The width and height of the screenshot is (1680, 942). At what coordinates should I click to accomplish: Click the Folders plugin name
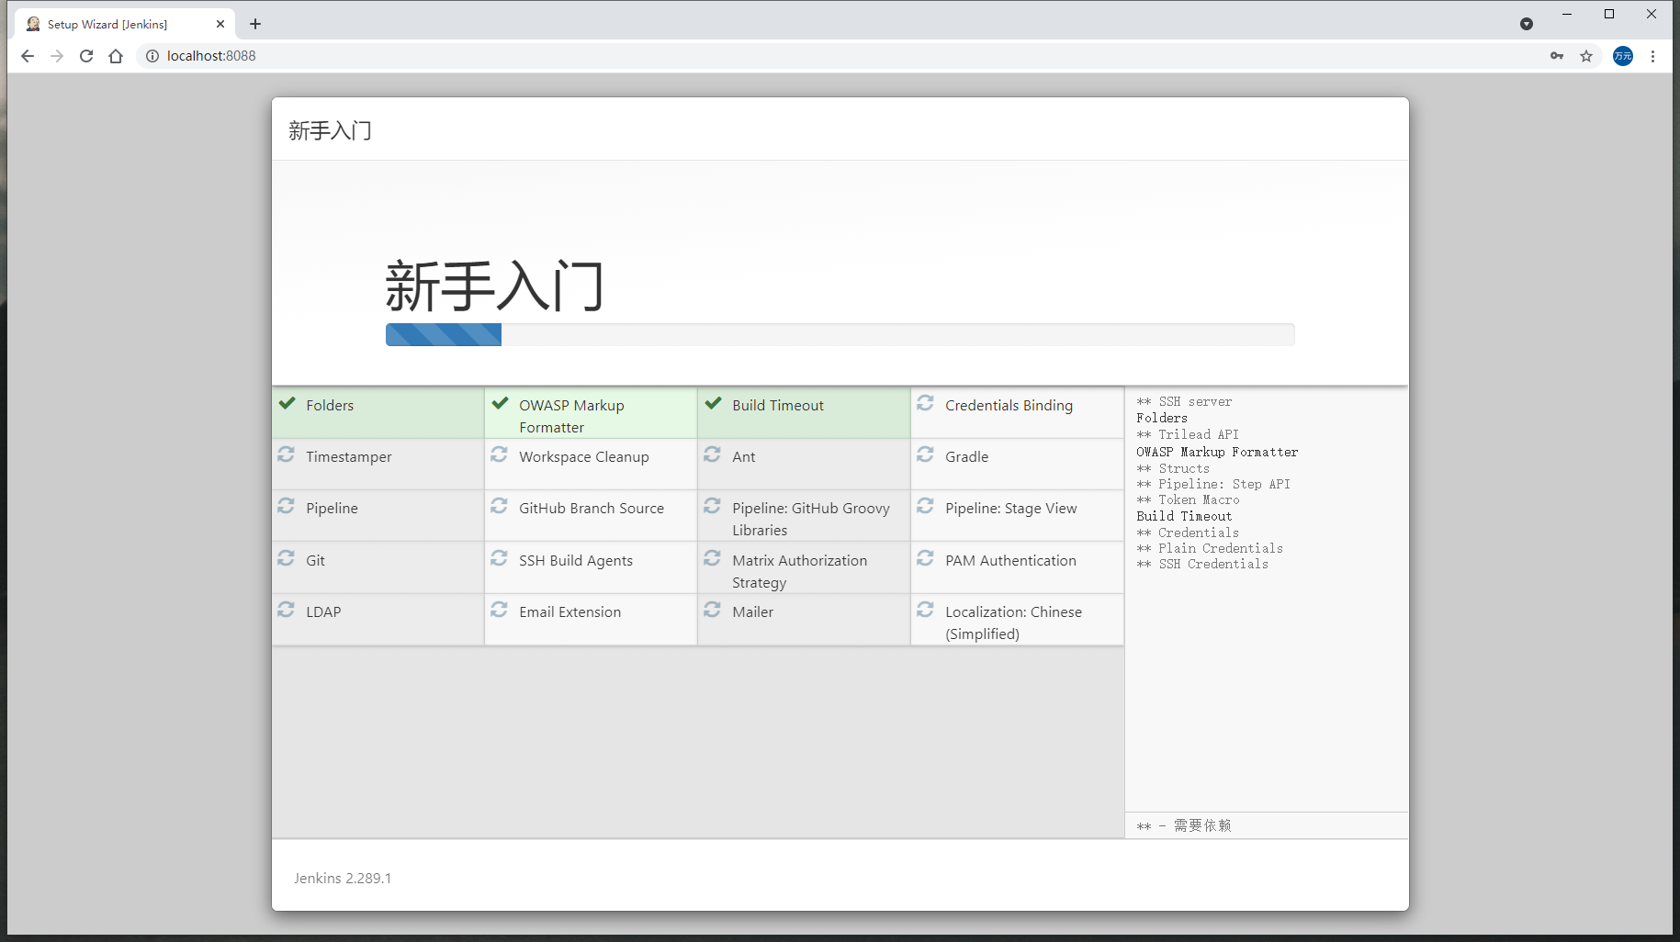(x=330, y=405)
